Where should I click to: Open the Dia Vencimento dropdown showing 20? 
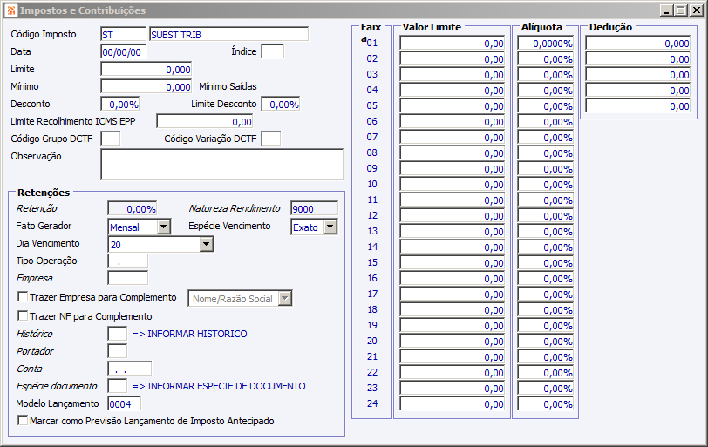(207, 245)
